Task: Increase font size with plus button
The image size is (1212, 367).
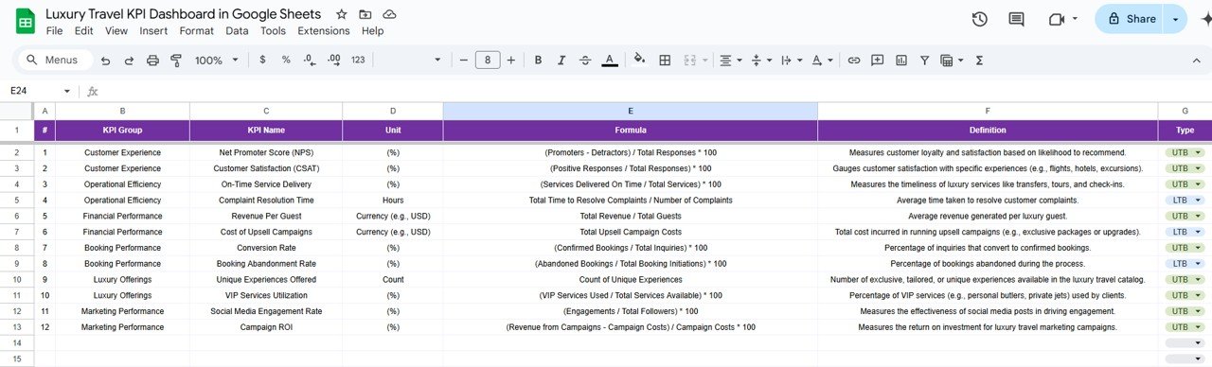Action: [511, 60]
